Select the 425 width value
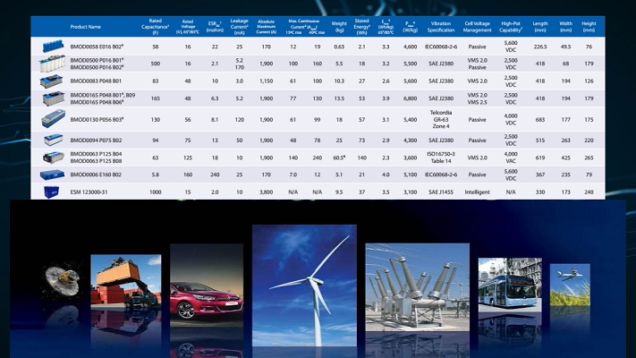 [566, 158]
